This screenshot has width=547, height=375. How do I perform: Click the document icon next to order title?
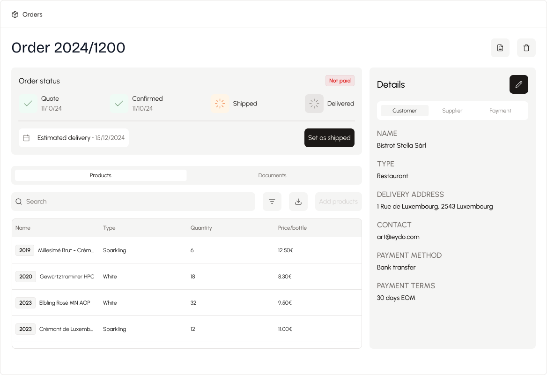[500, 48]
